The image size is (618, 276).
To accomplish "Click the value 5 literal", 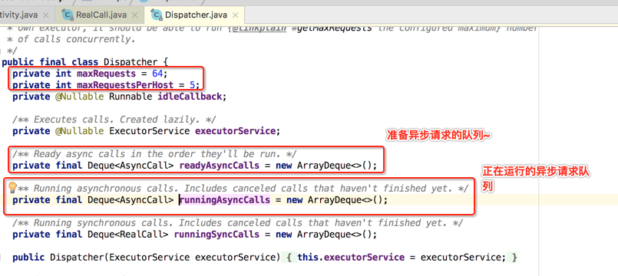I will click(193, 84).
